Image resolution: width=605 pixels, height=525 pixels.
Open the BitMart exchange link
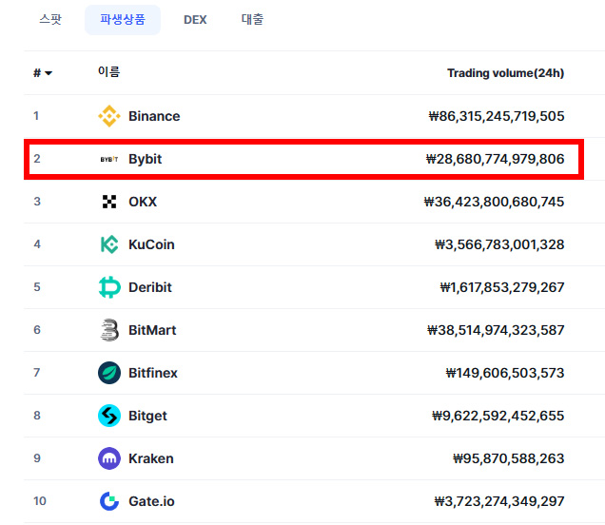[x=152, y=330]
